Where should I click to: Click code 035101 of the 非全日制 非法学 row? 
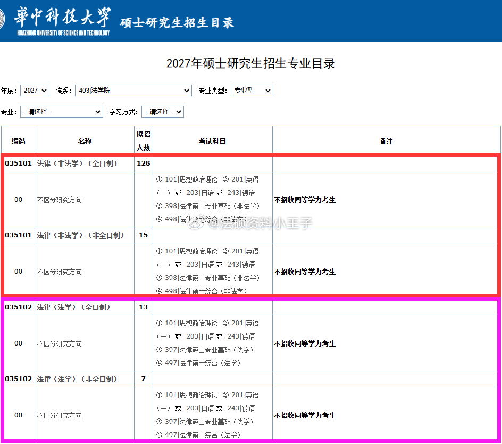[19, 235]
